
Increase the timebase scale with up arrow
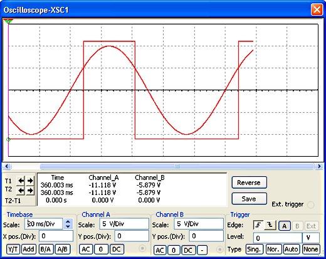point(68,221)
